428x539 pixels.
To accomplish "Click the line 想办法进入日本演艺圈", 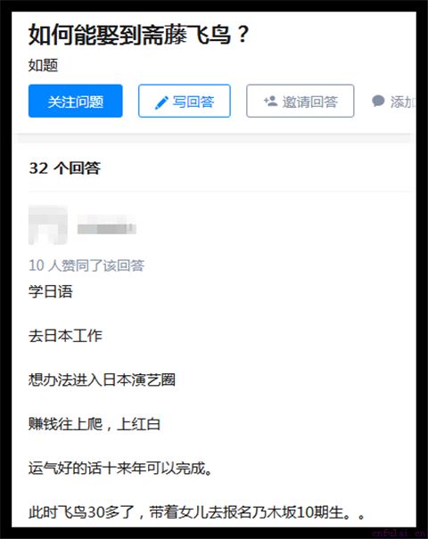I will (102, 380).
